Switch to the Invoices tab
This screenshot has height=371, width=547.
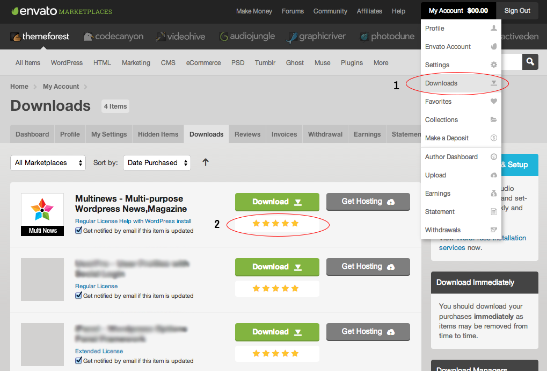click(284, 134)
